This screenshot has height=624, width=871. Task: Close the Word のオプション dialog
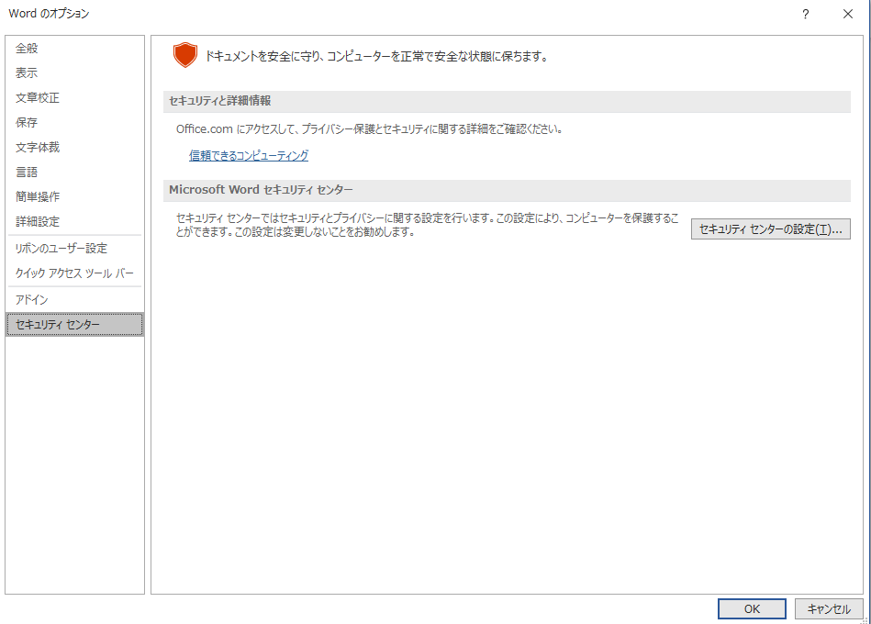(848, 14)
